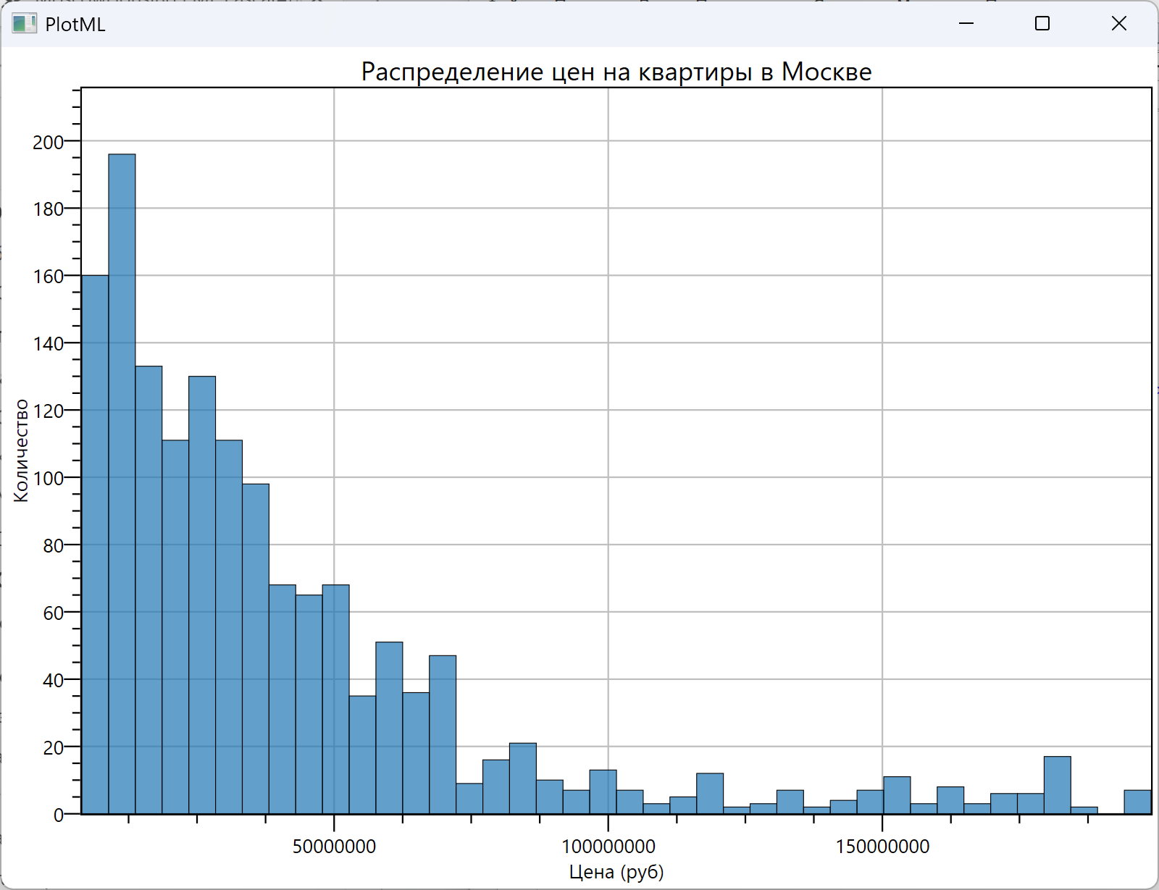The image size is (1159, 890).
Task: Click the 100 y-axis tick label
Action: pos(48,479)
